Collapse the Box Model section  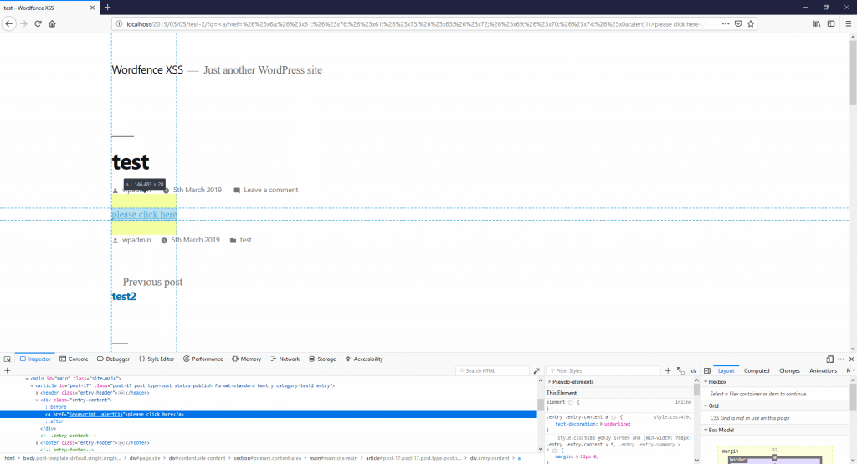click(x=706, y=431)
